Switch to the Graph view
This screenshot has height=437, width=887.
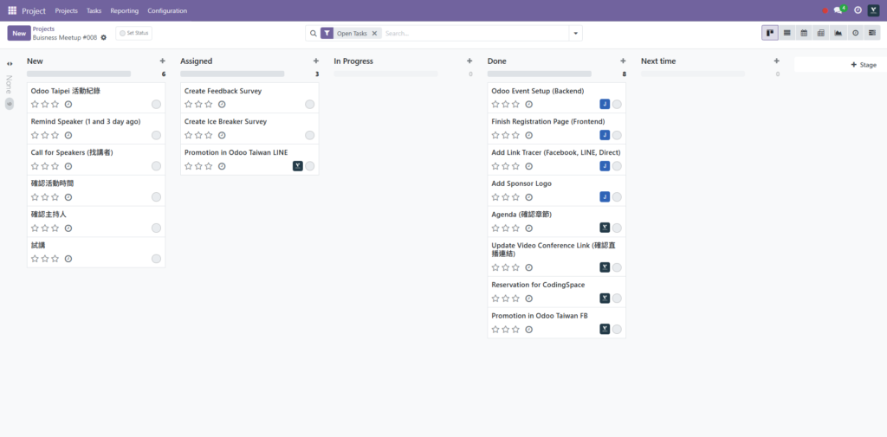[838, 33]
